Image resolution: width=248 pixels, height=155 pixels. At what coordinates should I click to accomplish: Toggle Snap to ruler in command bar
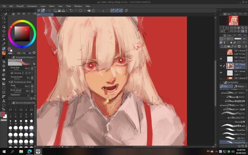112,11
